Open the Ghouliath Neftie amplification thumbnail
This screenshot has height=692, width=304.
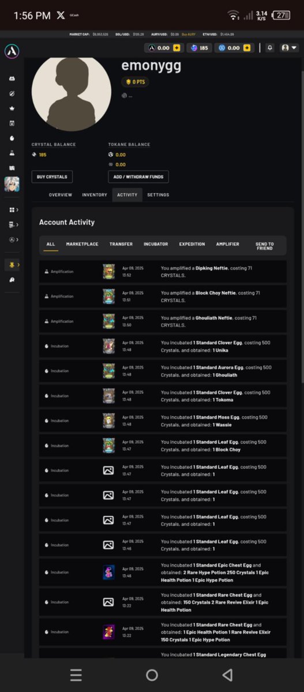pos(108,321)
